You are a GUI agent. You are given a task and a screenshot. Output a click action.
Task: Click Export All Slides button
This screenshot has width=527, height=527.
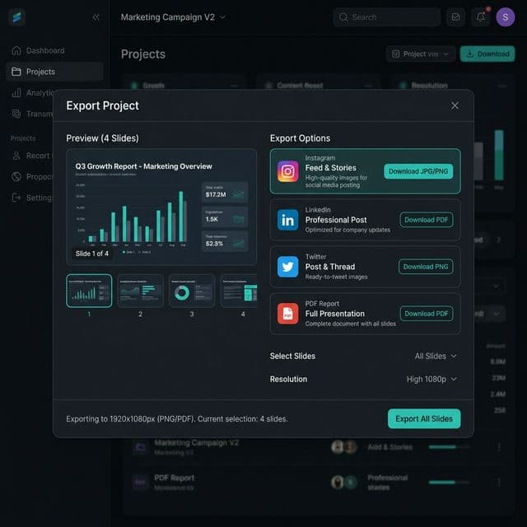[x=424, y=419]
